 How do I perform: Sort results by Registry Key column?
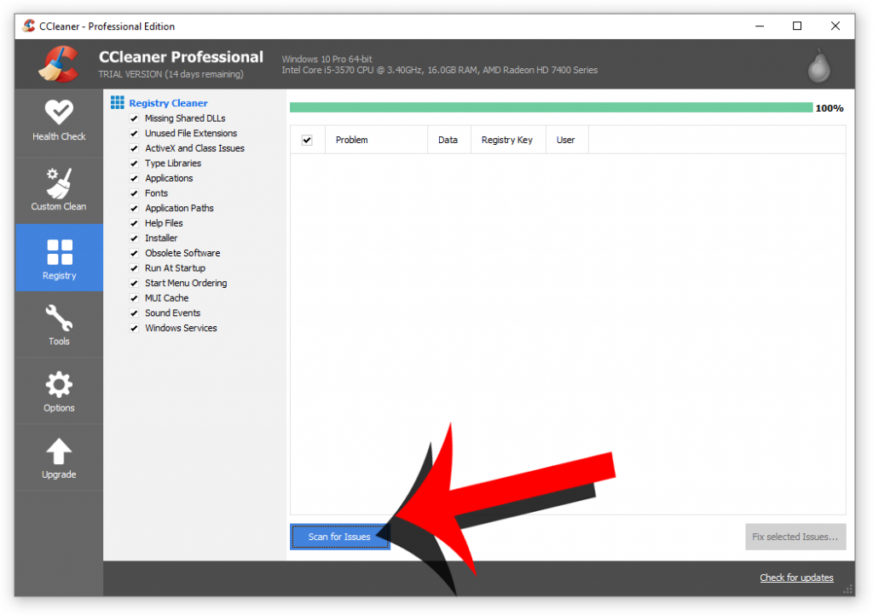pyautogui.click(x=508, y=141)
